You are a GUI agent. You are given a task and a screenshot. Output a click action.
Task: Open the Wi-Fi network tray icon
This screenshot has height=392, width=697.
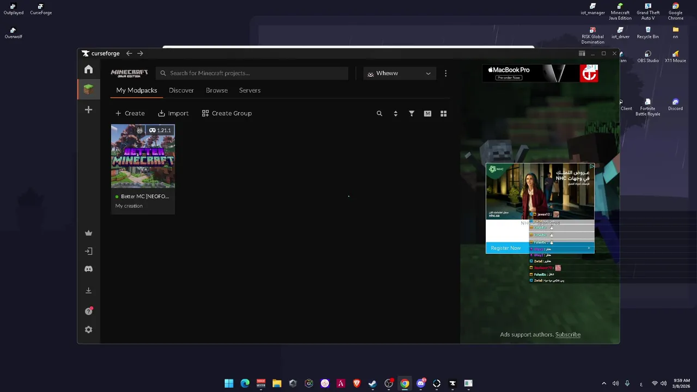(655, 383)
